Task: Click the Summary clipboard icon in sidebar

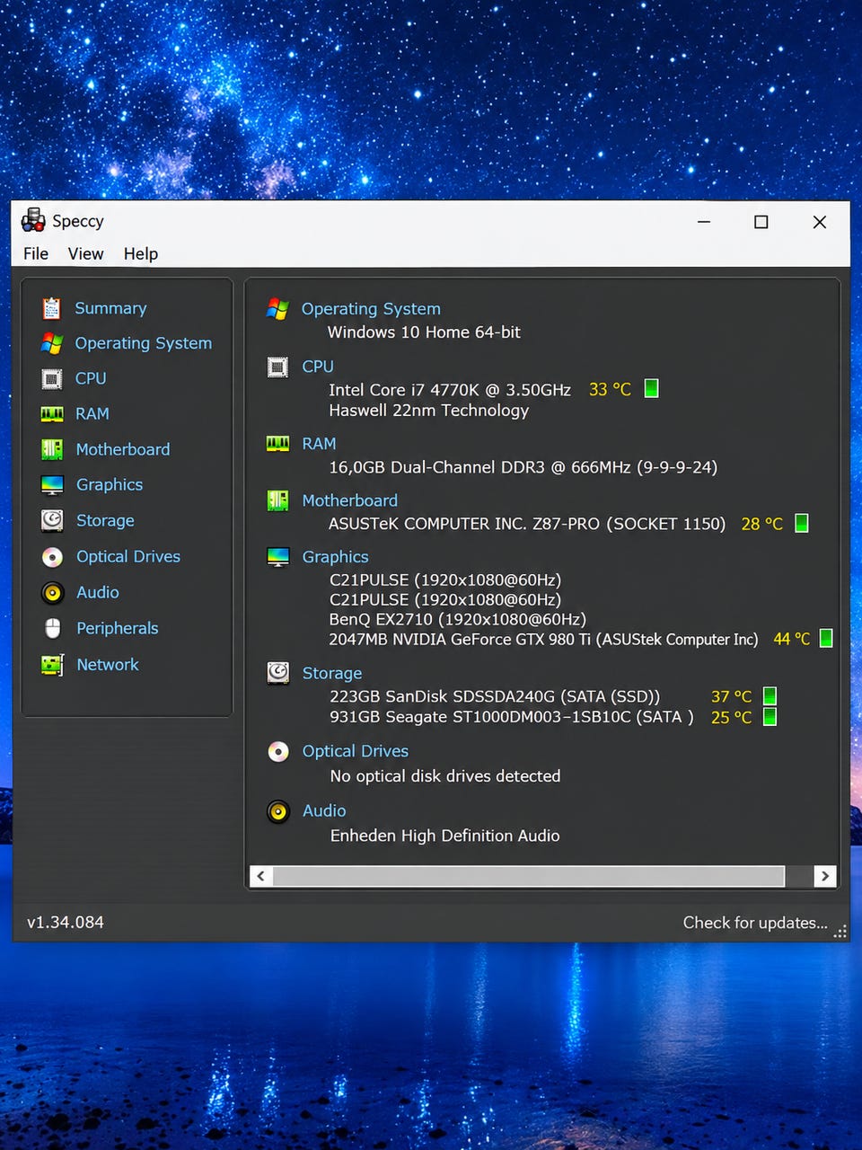Action: 52,308
